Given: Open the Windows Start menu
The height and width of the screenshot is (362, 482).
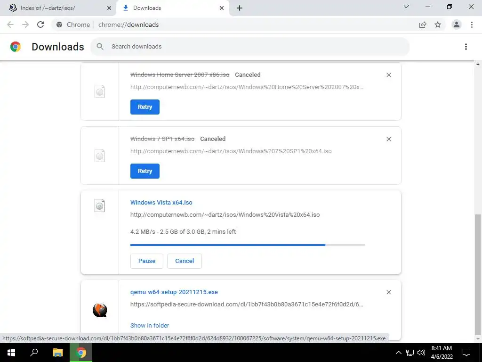Looking at the screenshot, I should pos(11,353).
